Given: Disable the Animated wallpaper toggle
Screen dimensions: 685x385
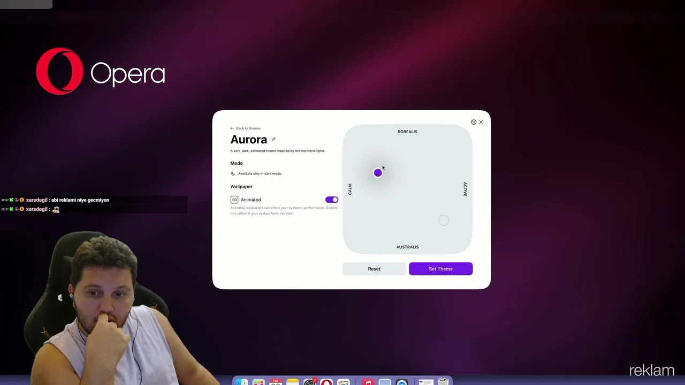Looking at the screenshot, I should pyautogui.click(x=332, y=199).
